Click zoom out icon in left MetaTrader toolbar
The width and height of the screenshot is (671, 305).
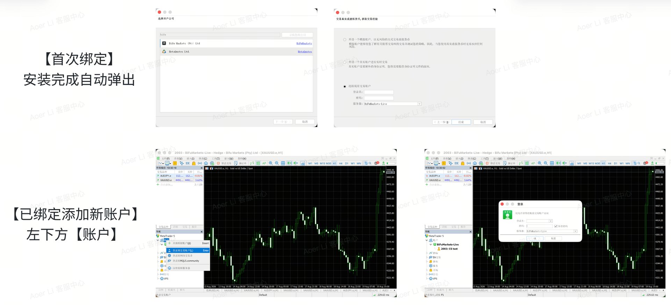(277, 163)
